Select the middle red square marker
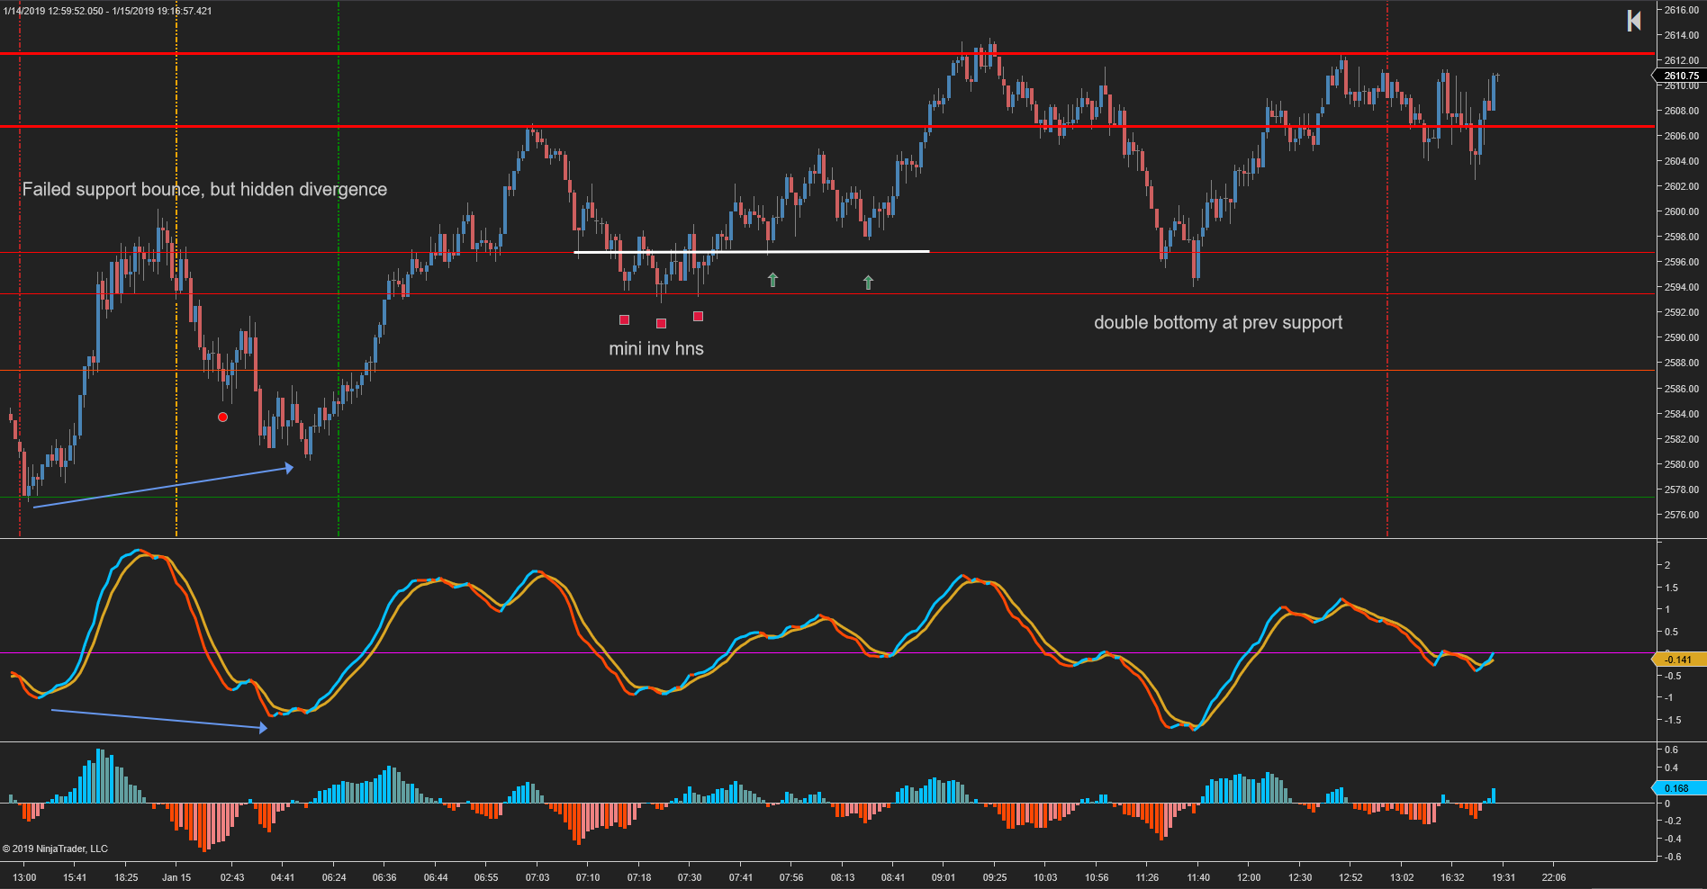Viewport: 1707px width, 889px height. (x=661, y=323)
